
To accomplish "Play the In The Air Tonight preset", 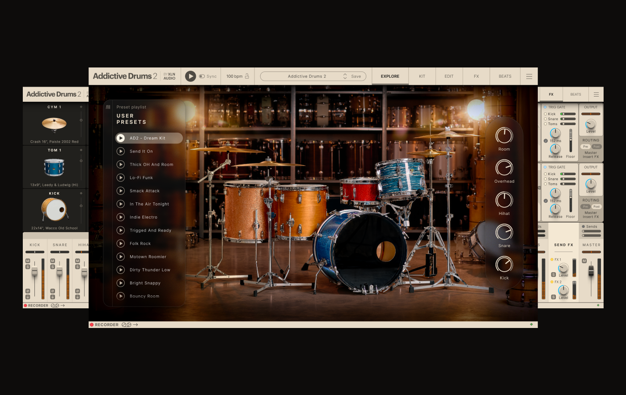I will pyautogui.click(x=121, y=204).
